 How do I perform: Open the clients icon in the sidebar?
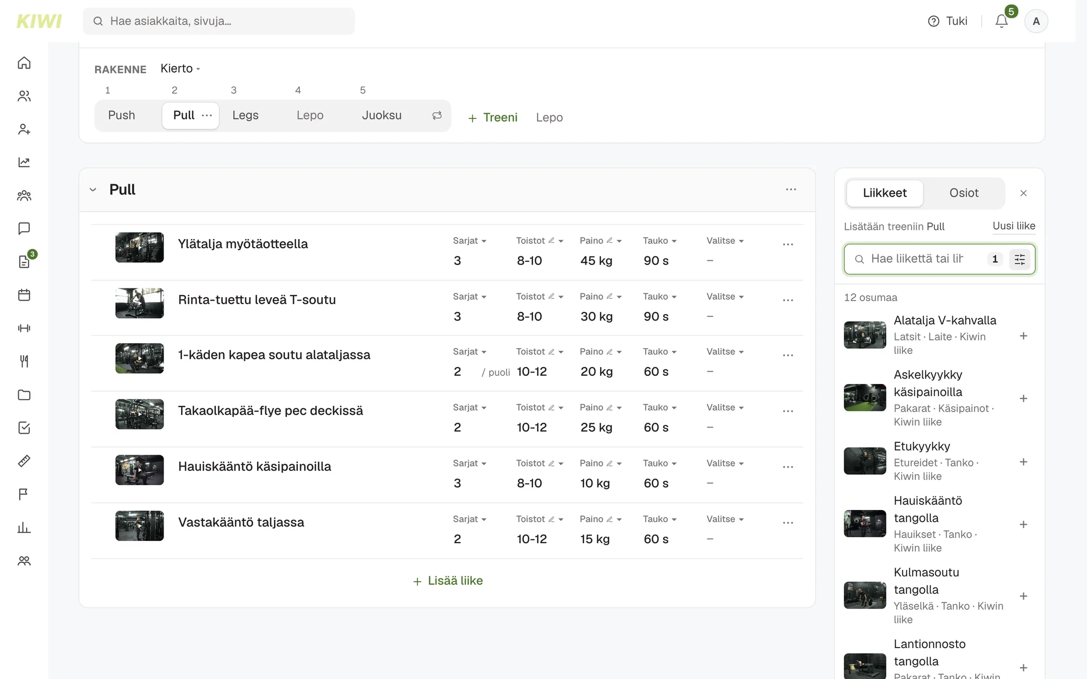click(x=24, y=96)
